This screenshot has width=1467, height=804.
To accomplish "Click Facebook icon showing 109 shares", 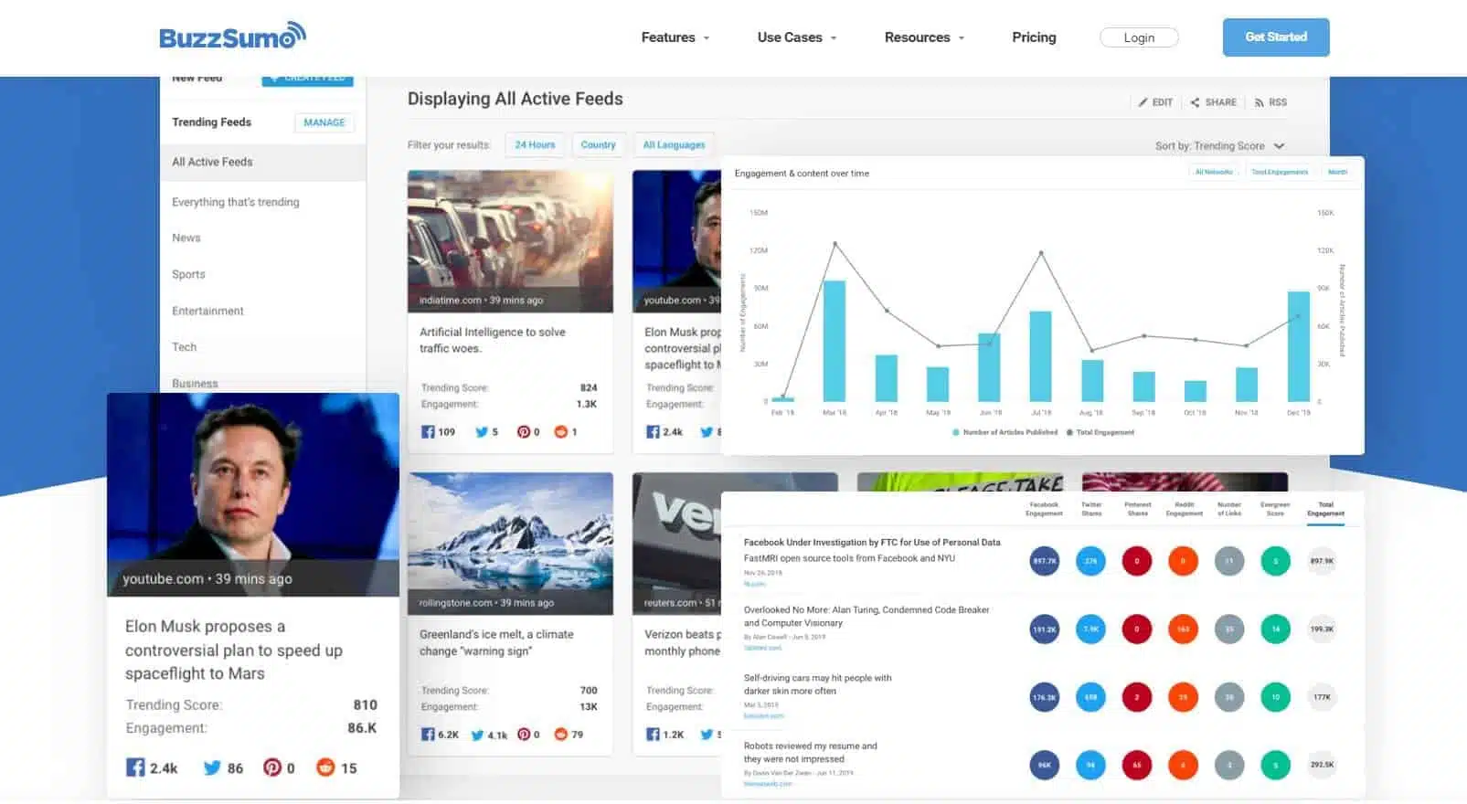I will [428, 432].
